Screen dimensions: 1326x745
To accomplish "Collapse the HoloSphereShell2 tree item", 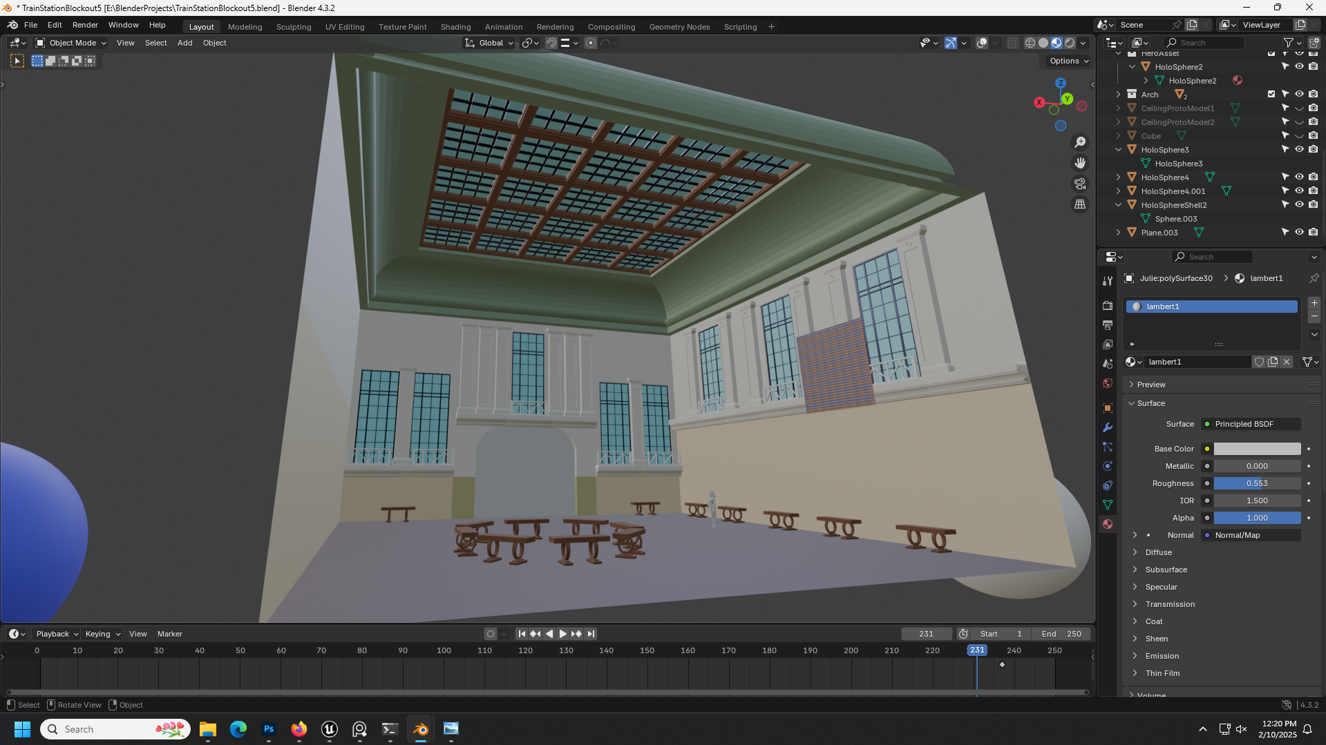I will click(x=1118, y=205).
